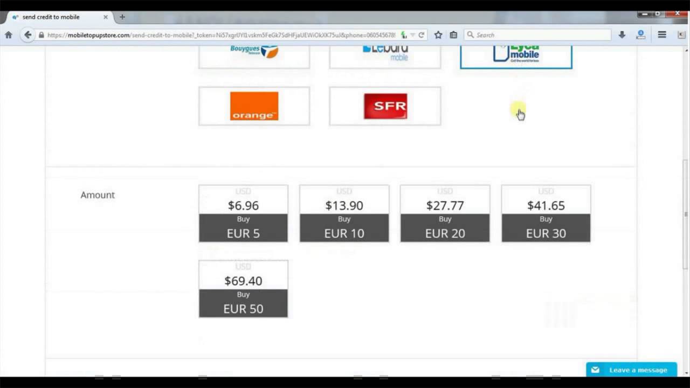Click the Amount label

point(98,195)
